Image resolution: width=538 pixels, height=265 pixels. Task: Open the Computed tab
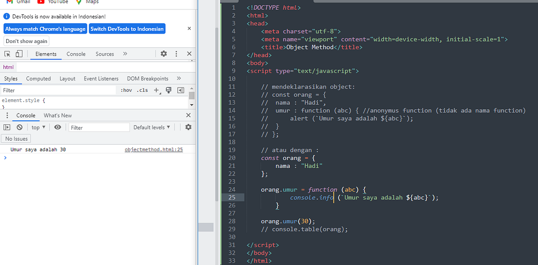[38, 78]
